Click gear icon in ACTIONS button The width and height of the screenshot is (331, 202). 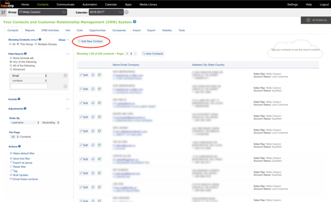pyautogui.click(x=308, y=20)
